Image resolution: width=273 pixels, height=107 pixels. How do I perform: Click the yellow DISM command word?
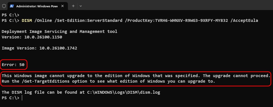click(x=27, y=21)
